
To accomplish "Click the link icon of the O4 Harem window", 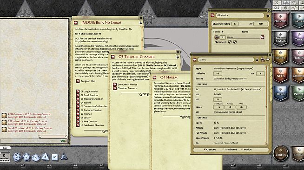I will coord(154,78).
